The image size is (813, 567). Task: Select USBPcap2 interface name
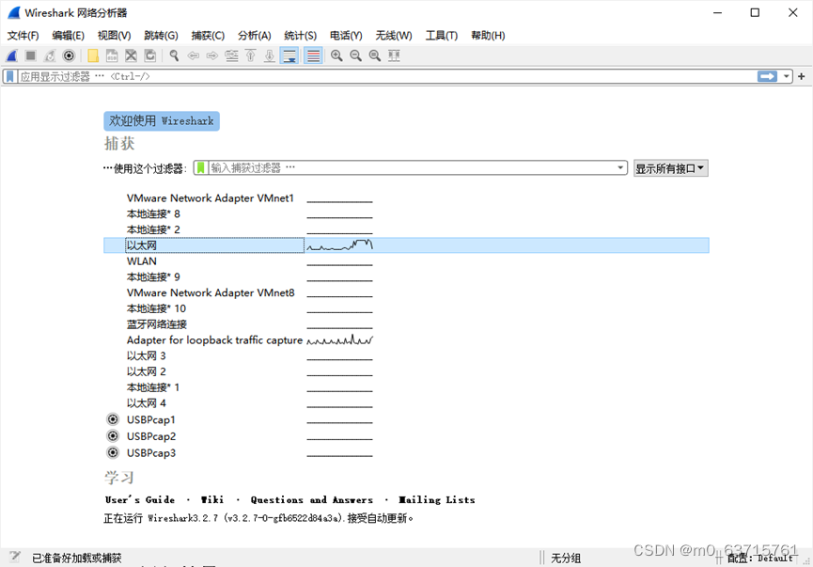pyautogui.click(x=151, y=436)
